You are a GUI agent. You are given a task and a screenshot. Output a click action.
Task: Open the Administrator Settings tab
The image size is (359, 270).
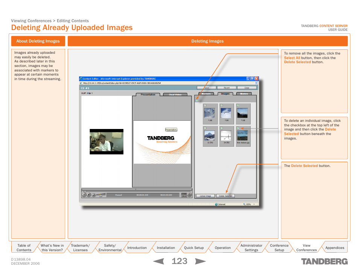(251, 247)
